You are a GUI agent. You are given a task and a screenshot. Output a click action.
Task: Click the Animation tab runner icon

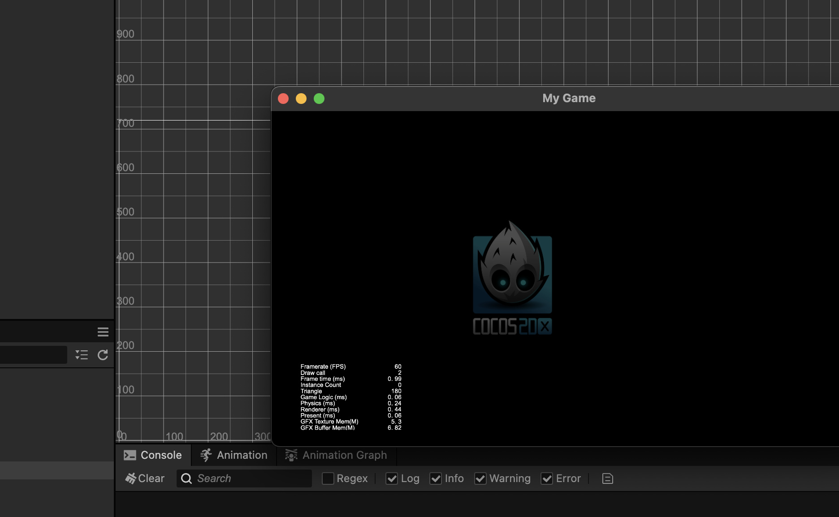(x=206, y=455)
